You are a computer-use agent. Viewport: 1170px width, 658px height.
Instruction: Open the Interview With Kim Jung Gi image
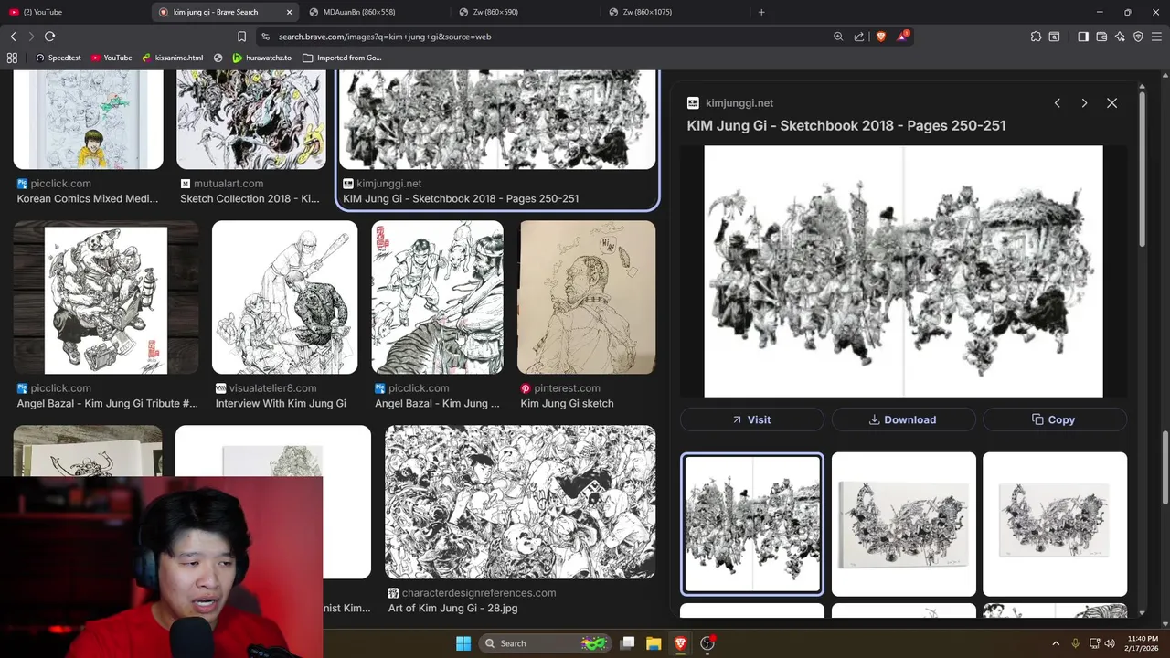coord(284,297)
